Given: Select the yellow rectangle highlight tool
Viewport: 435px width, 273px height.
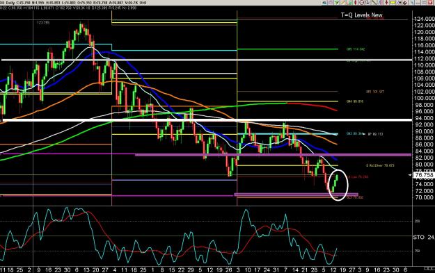Looking at the screenshot, I should click(393, 3).
